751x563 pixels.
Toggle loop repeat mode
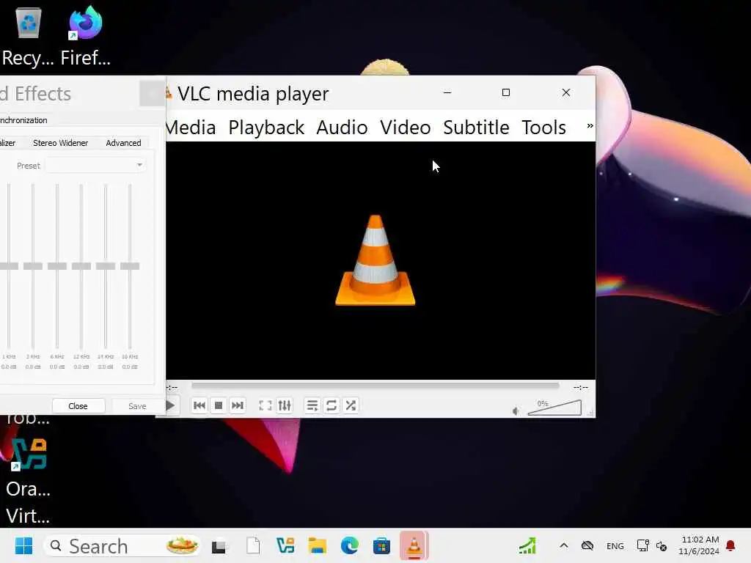[331, 405]
